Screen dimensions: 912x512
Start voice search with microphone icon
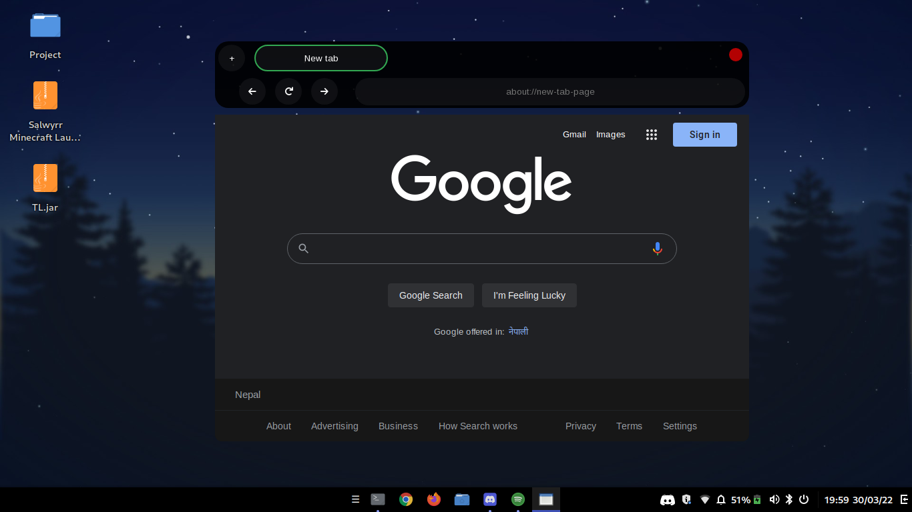click(x=657, y=249)
